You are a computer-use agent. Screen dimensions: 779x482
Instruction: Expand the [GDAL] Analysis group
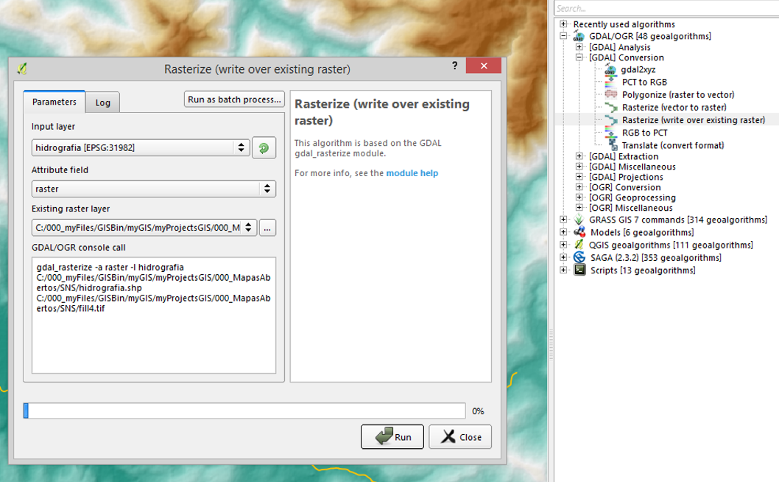579,47
